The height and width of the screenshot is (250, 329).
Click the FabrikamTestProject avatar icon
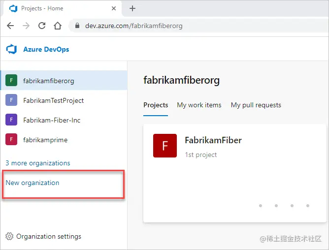point(11,100)
